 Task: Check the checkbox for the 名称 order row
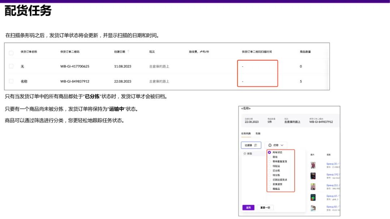pyautogui.click(x=11, y=81)
